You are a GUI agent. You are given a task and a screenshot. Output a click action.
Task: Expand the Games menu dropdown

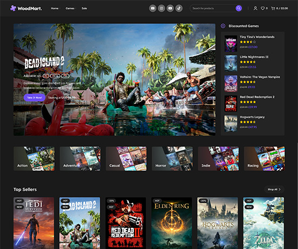pos(70,8)
